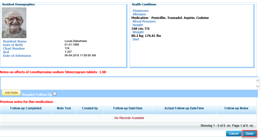Click Actual Follow-up DateTime column header

point(184,108)
